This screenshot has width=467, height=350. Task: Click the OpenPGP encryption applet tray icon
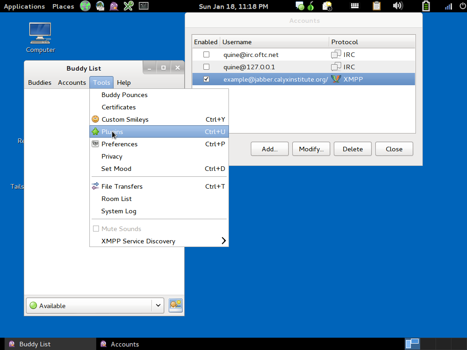pyautogui.click(x=327, y=6)
